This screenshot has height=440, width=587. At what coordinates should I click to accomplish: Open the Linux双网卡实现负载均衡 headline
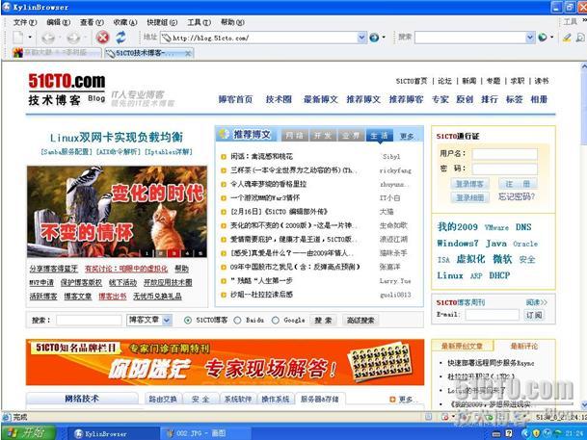point(116,137)
